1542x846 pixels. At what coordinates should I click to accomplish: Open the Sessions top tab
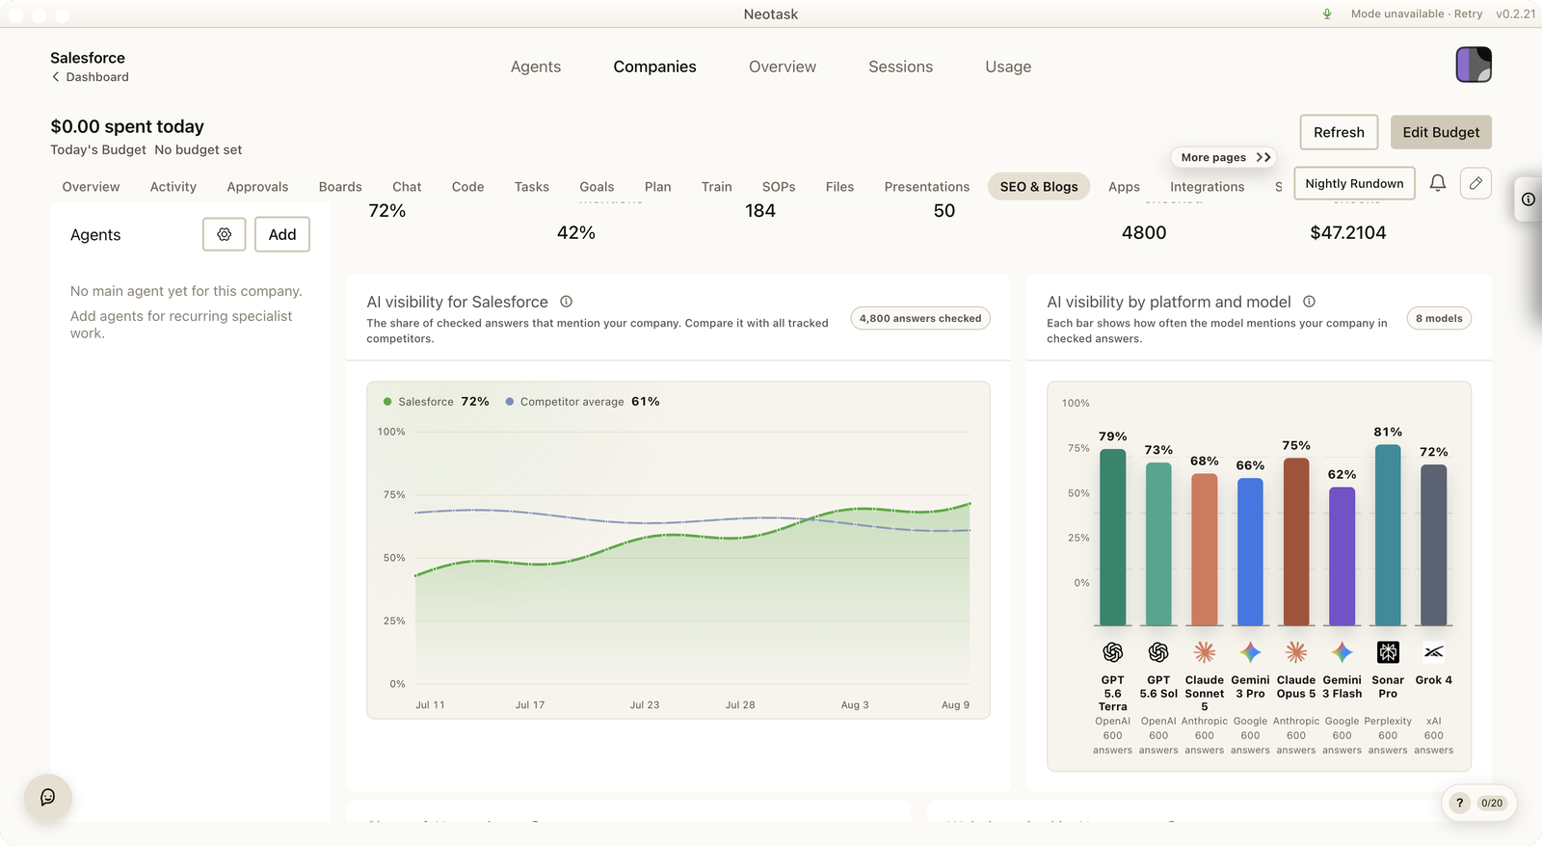(901, 66)
